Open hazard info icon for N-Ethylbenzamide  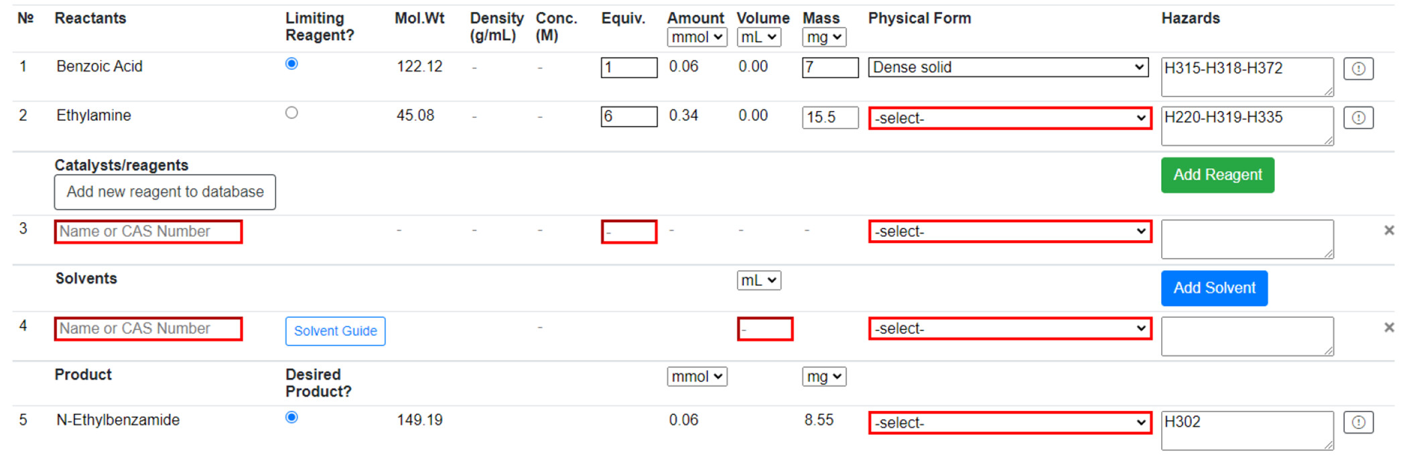[1358, 422]
